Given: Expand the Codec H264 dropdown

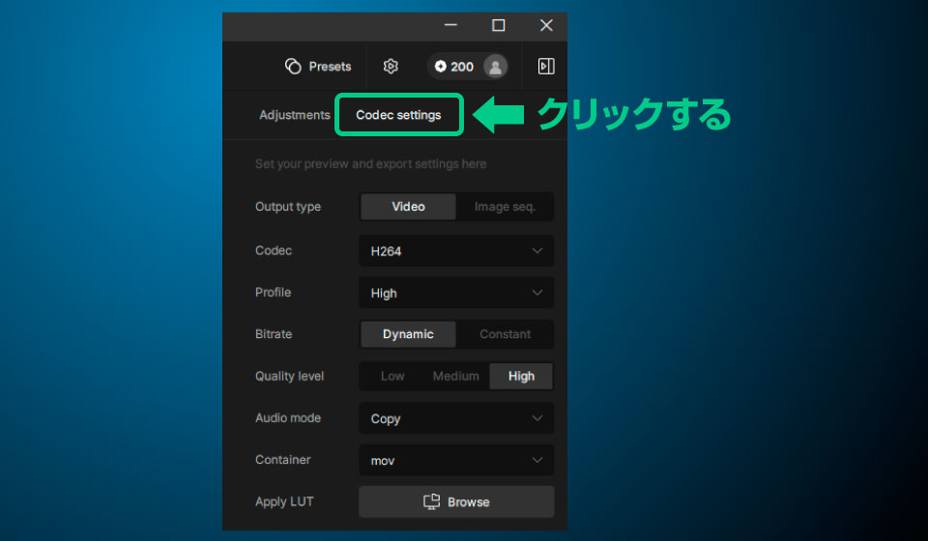Looking at the screenshot, I should click(456, 251).
